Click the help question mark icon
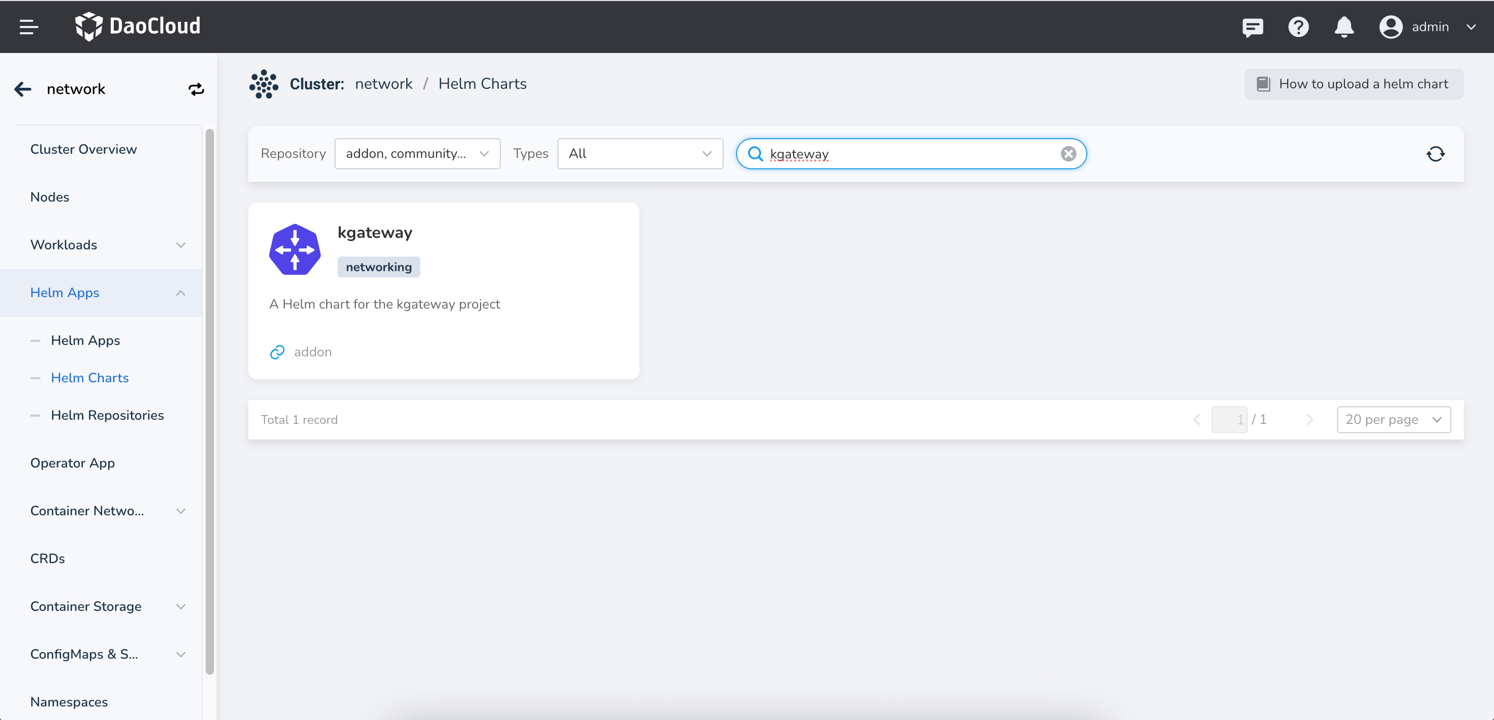The image size is (1494, 720). (1298, 27)
